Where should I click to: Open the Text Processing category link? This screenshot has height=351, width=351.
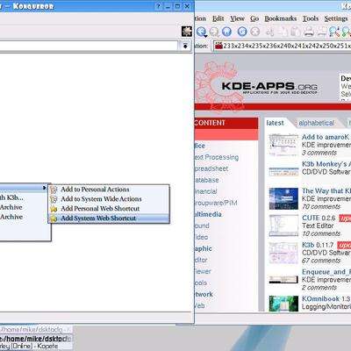click(x=216, y=157)
